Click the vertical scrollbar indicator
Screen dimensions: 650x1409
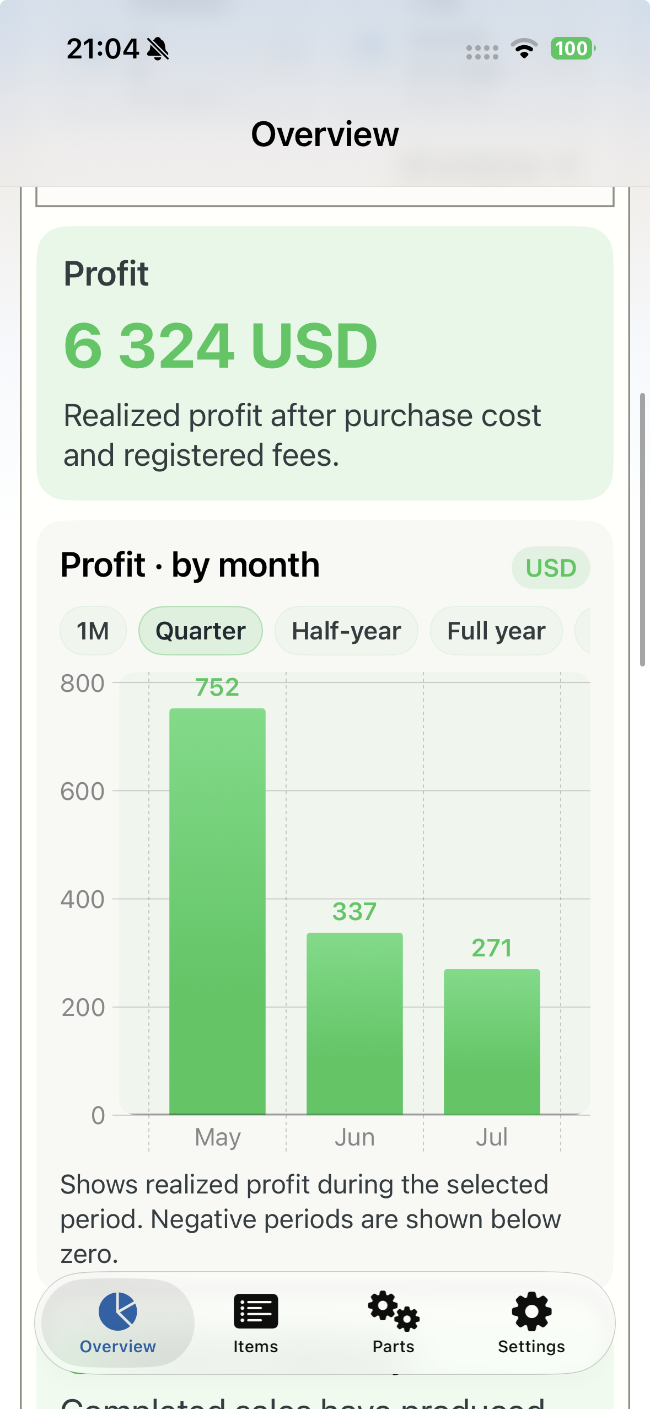pos(642,530)
